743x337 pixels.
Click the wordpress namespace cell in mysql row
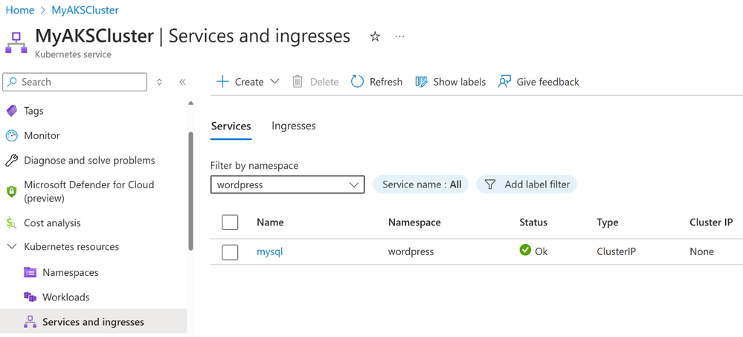pyautogui.click(x=411, y=251)
